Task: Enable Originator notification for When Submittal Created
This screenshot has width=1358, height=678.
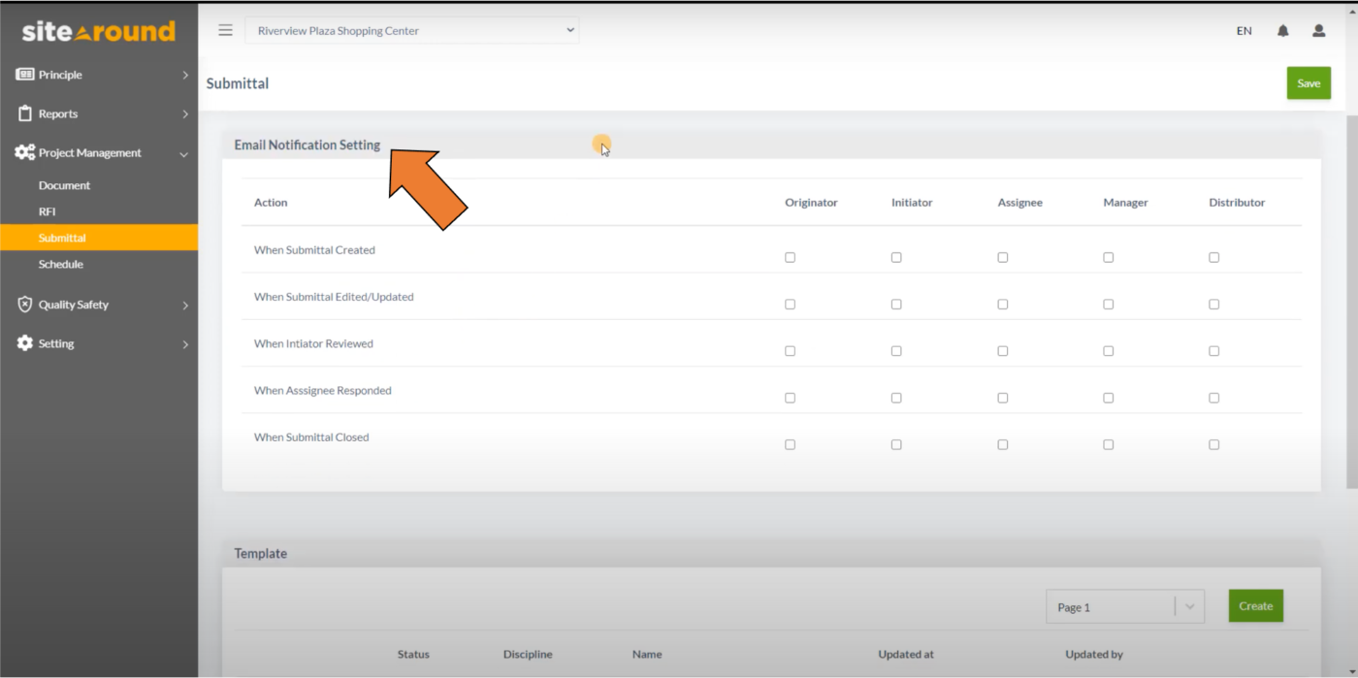Action: click(x=790, y=257)
